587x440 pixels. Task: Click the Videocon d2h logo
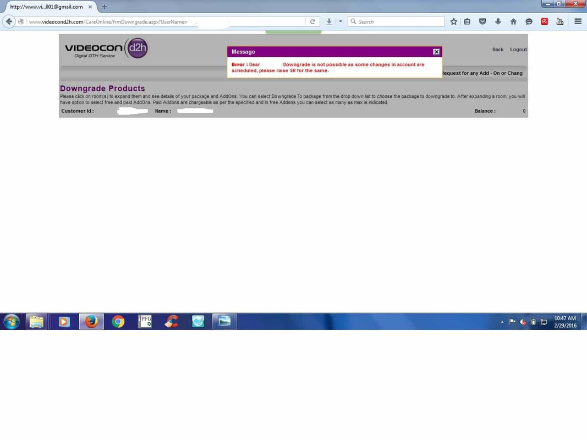[x=106, y=48]
